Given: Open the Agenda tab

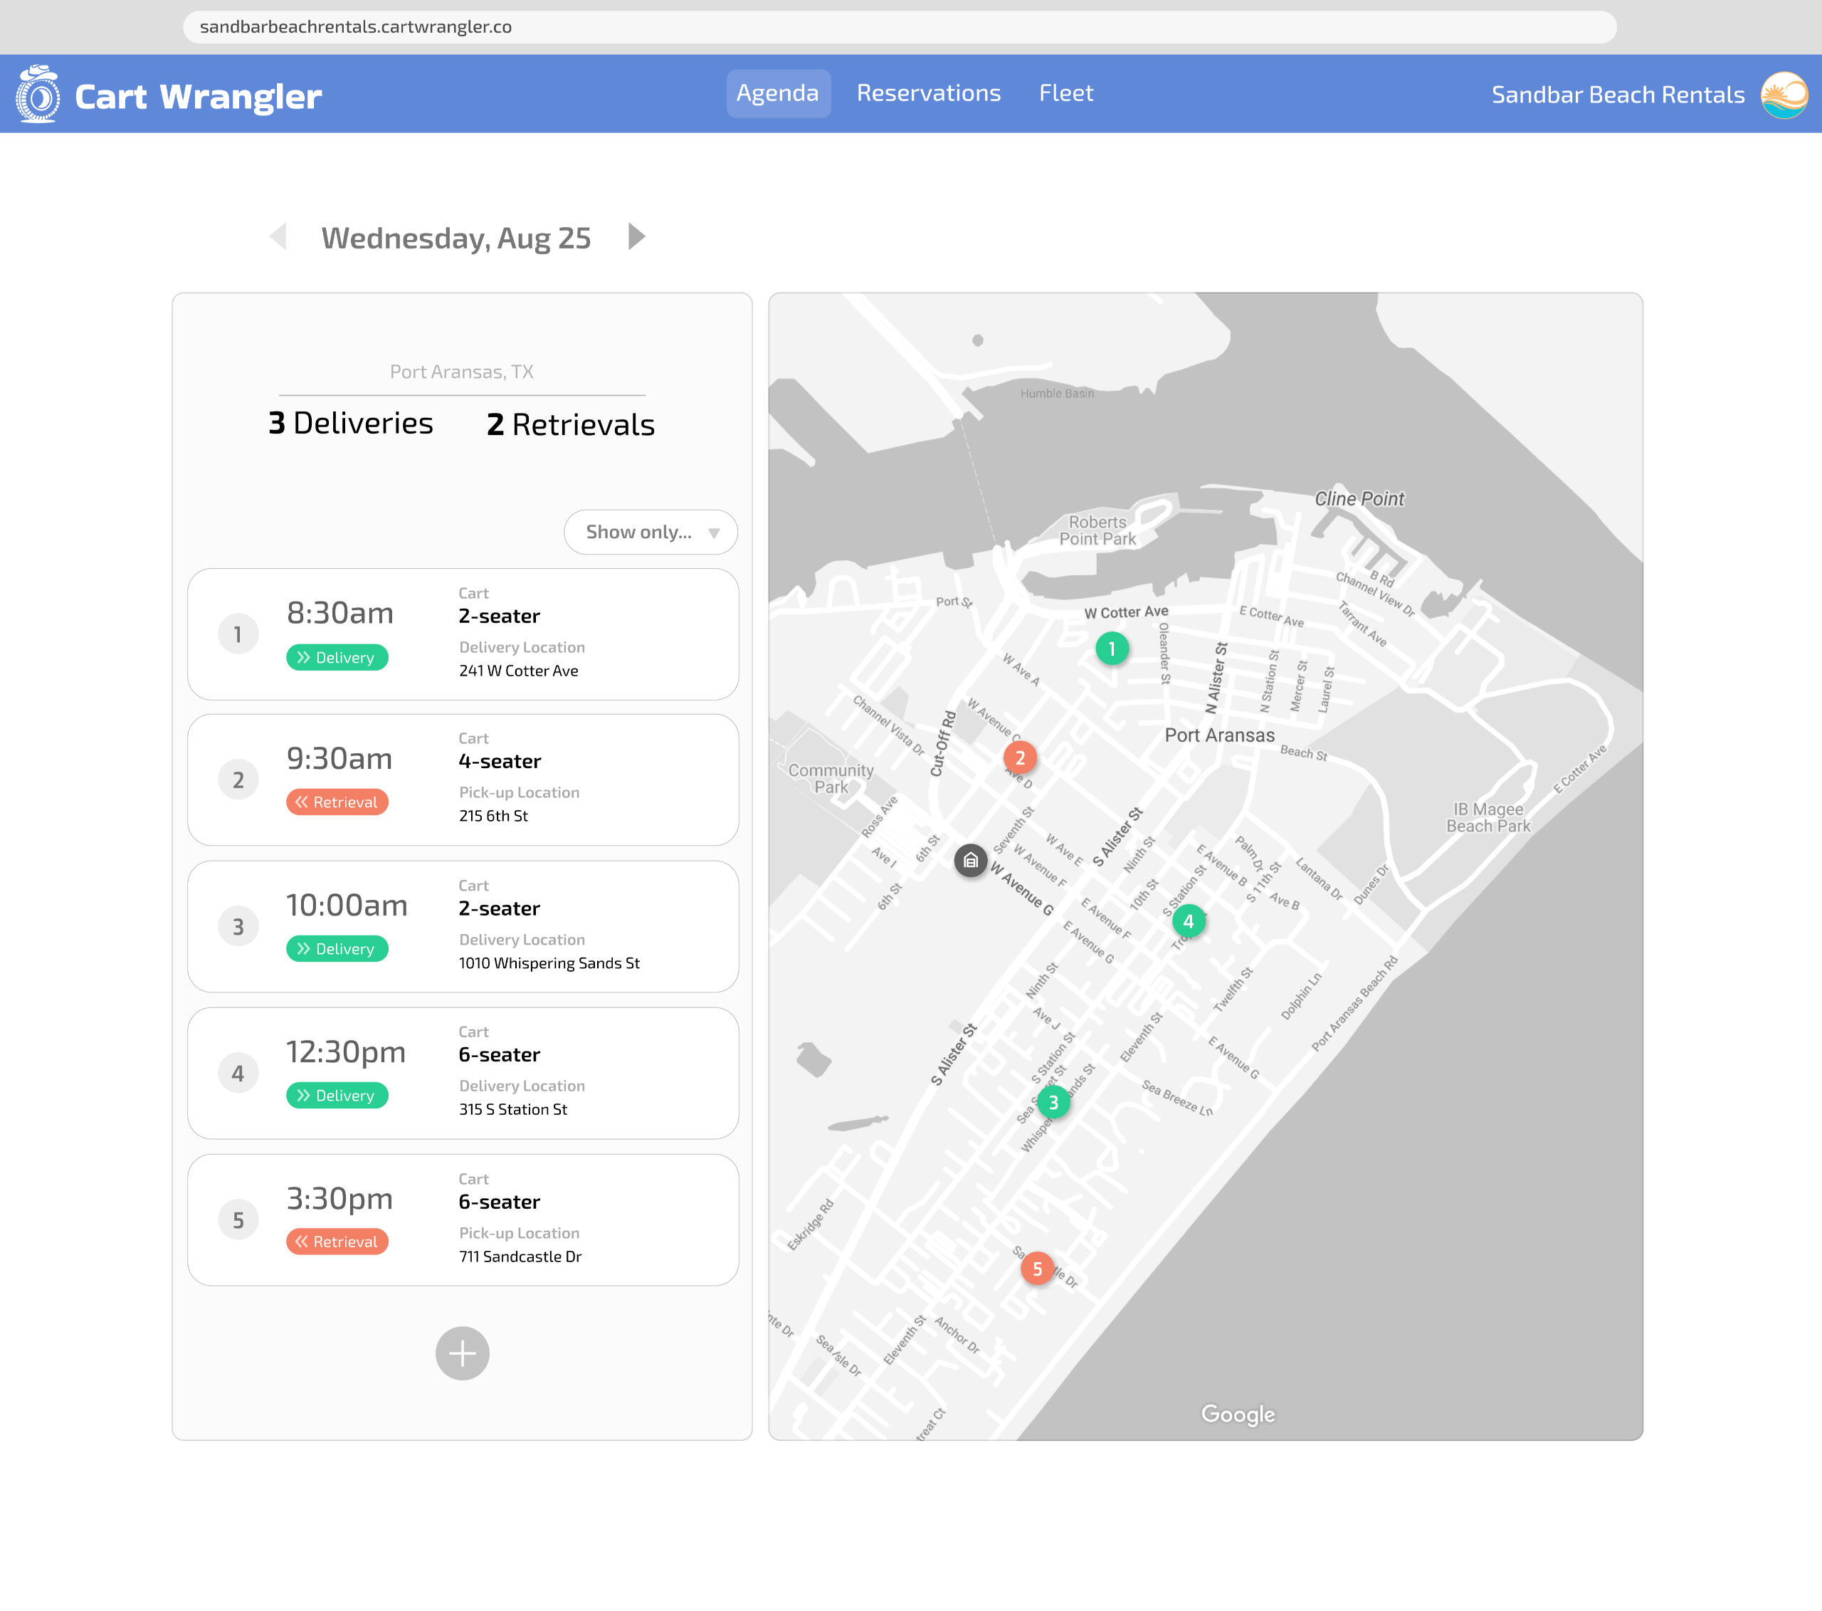Looking at the screenshot, I should (x=777, y=93).
